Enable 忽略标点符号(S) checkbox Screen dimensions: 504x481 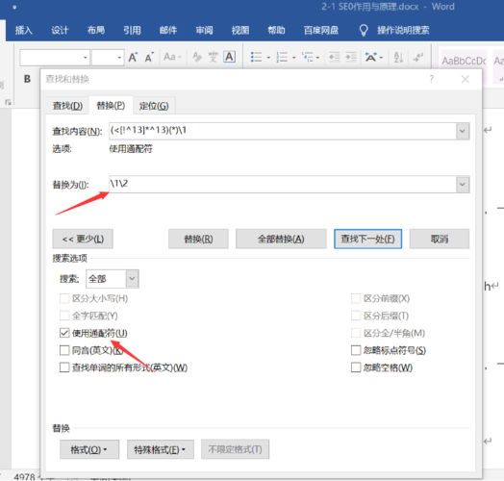(356, 350)
